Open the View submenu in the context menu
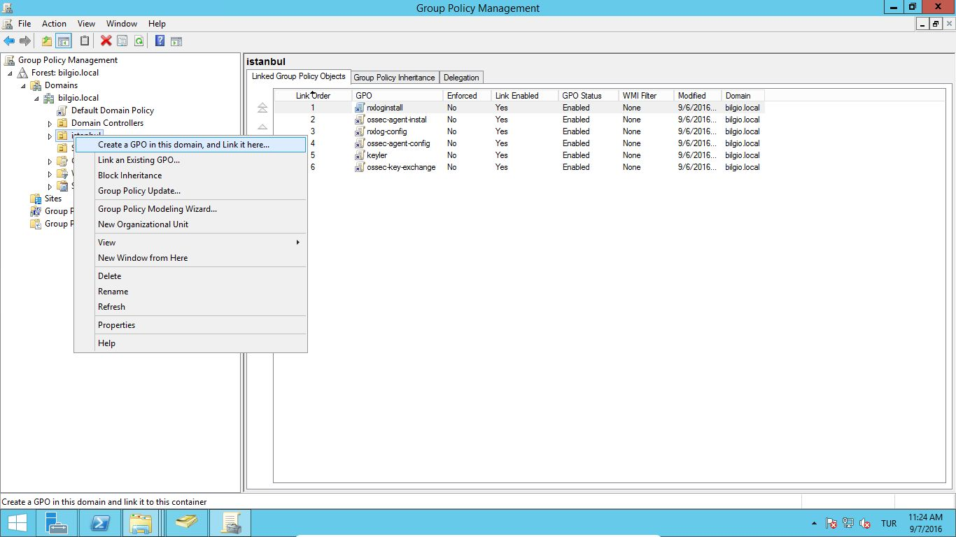 click(x=190, y=243)
